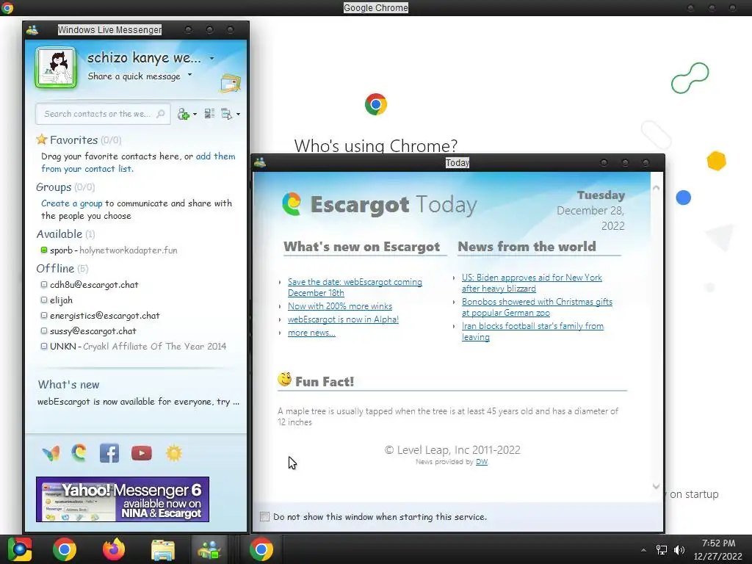Open the file manager from the taskbar
This screenshot has width=752, height=564.
[163, 549]
